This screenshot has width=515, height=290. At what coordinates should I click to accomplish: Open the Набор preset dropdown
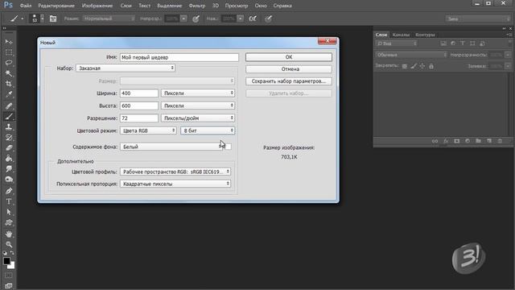click(126, 68)
